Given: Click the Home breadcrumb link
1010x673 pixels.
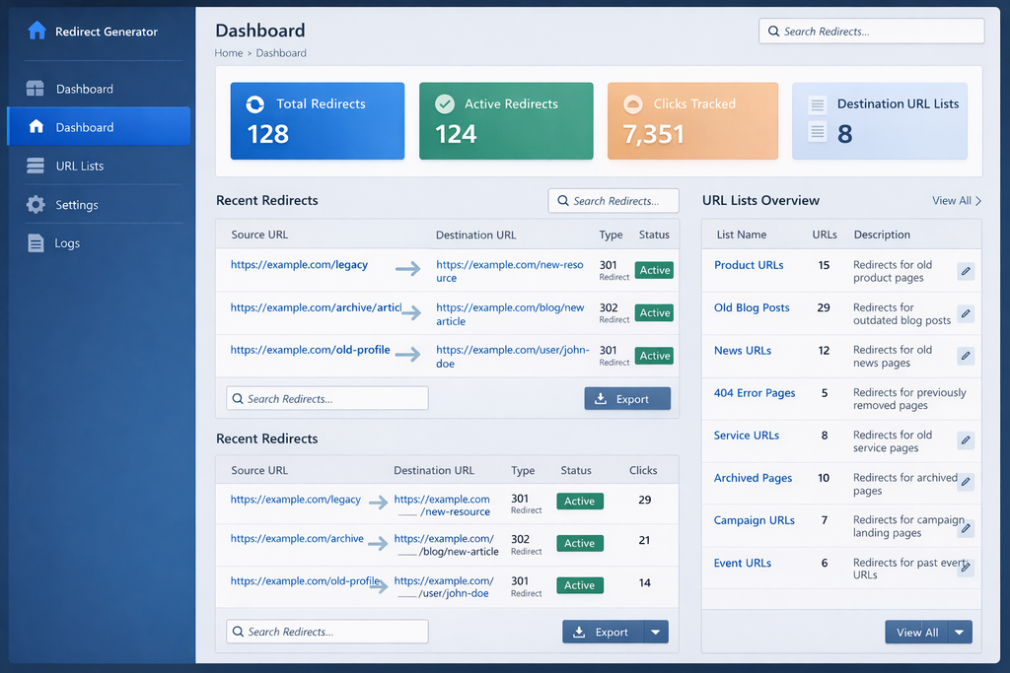Looking at the screenshot, I should click(x=229, y=53).
